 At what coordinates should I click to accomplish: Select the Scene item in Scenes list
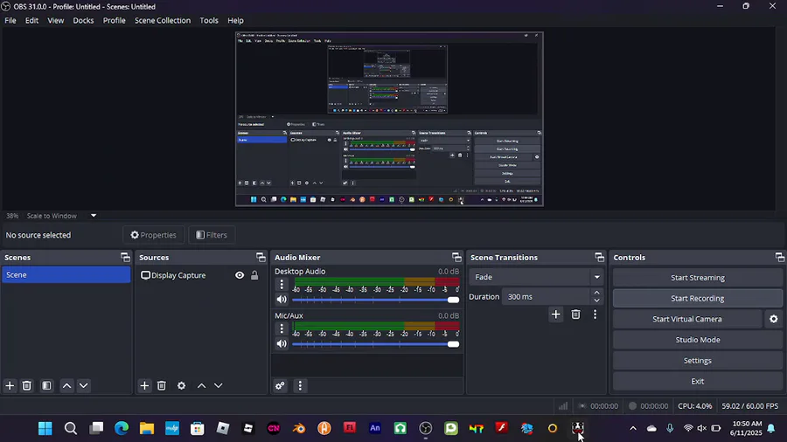tap(66, 274)
